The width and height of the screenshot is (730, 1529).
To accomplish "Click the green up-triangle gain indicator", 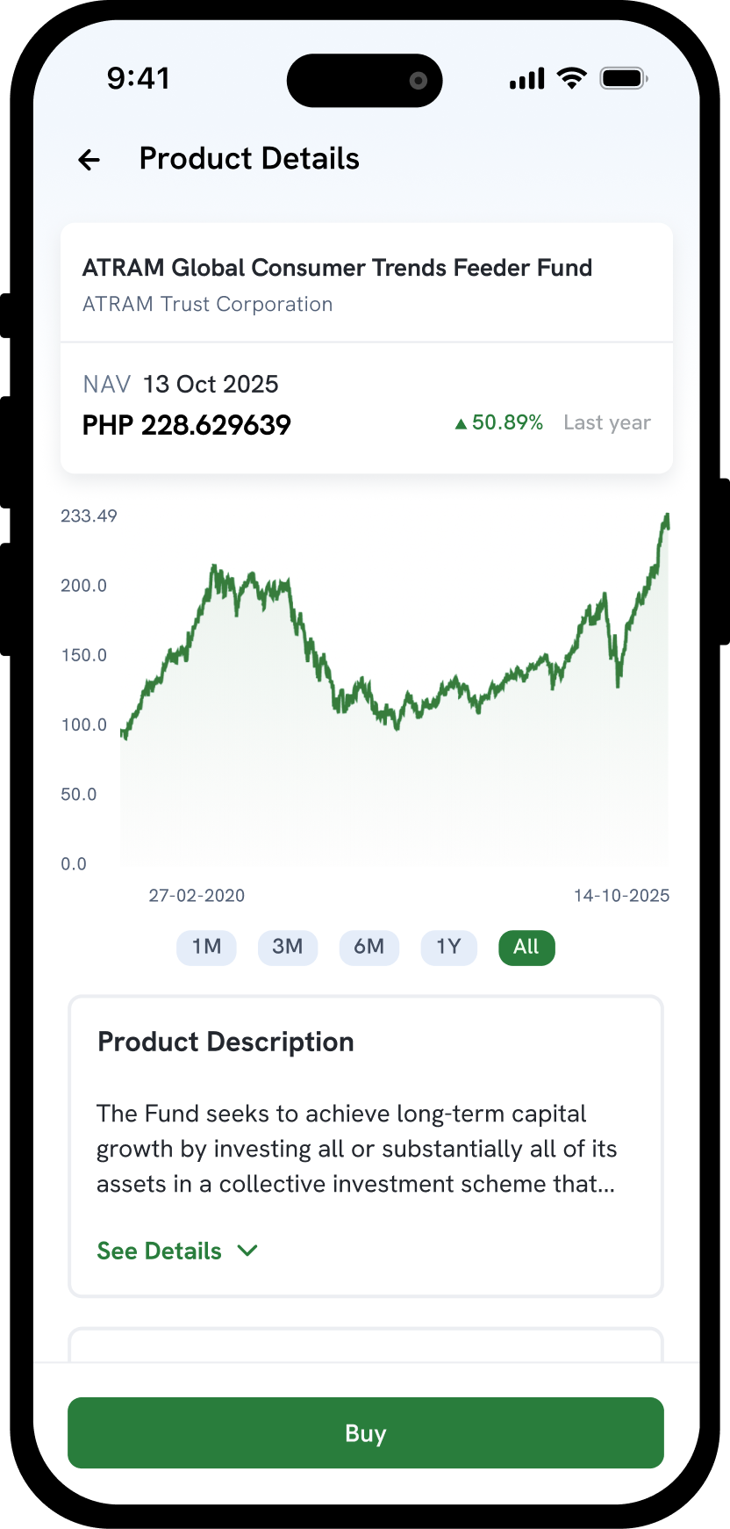I will (461, 424).
